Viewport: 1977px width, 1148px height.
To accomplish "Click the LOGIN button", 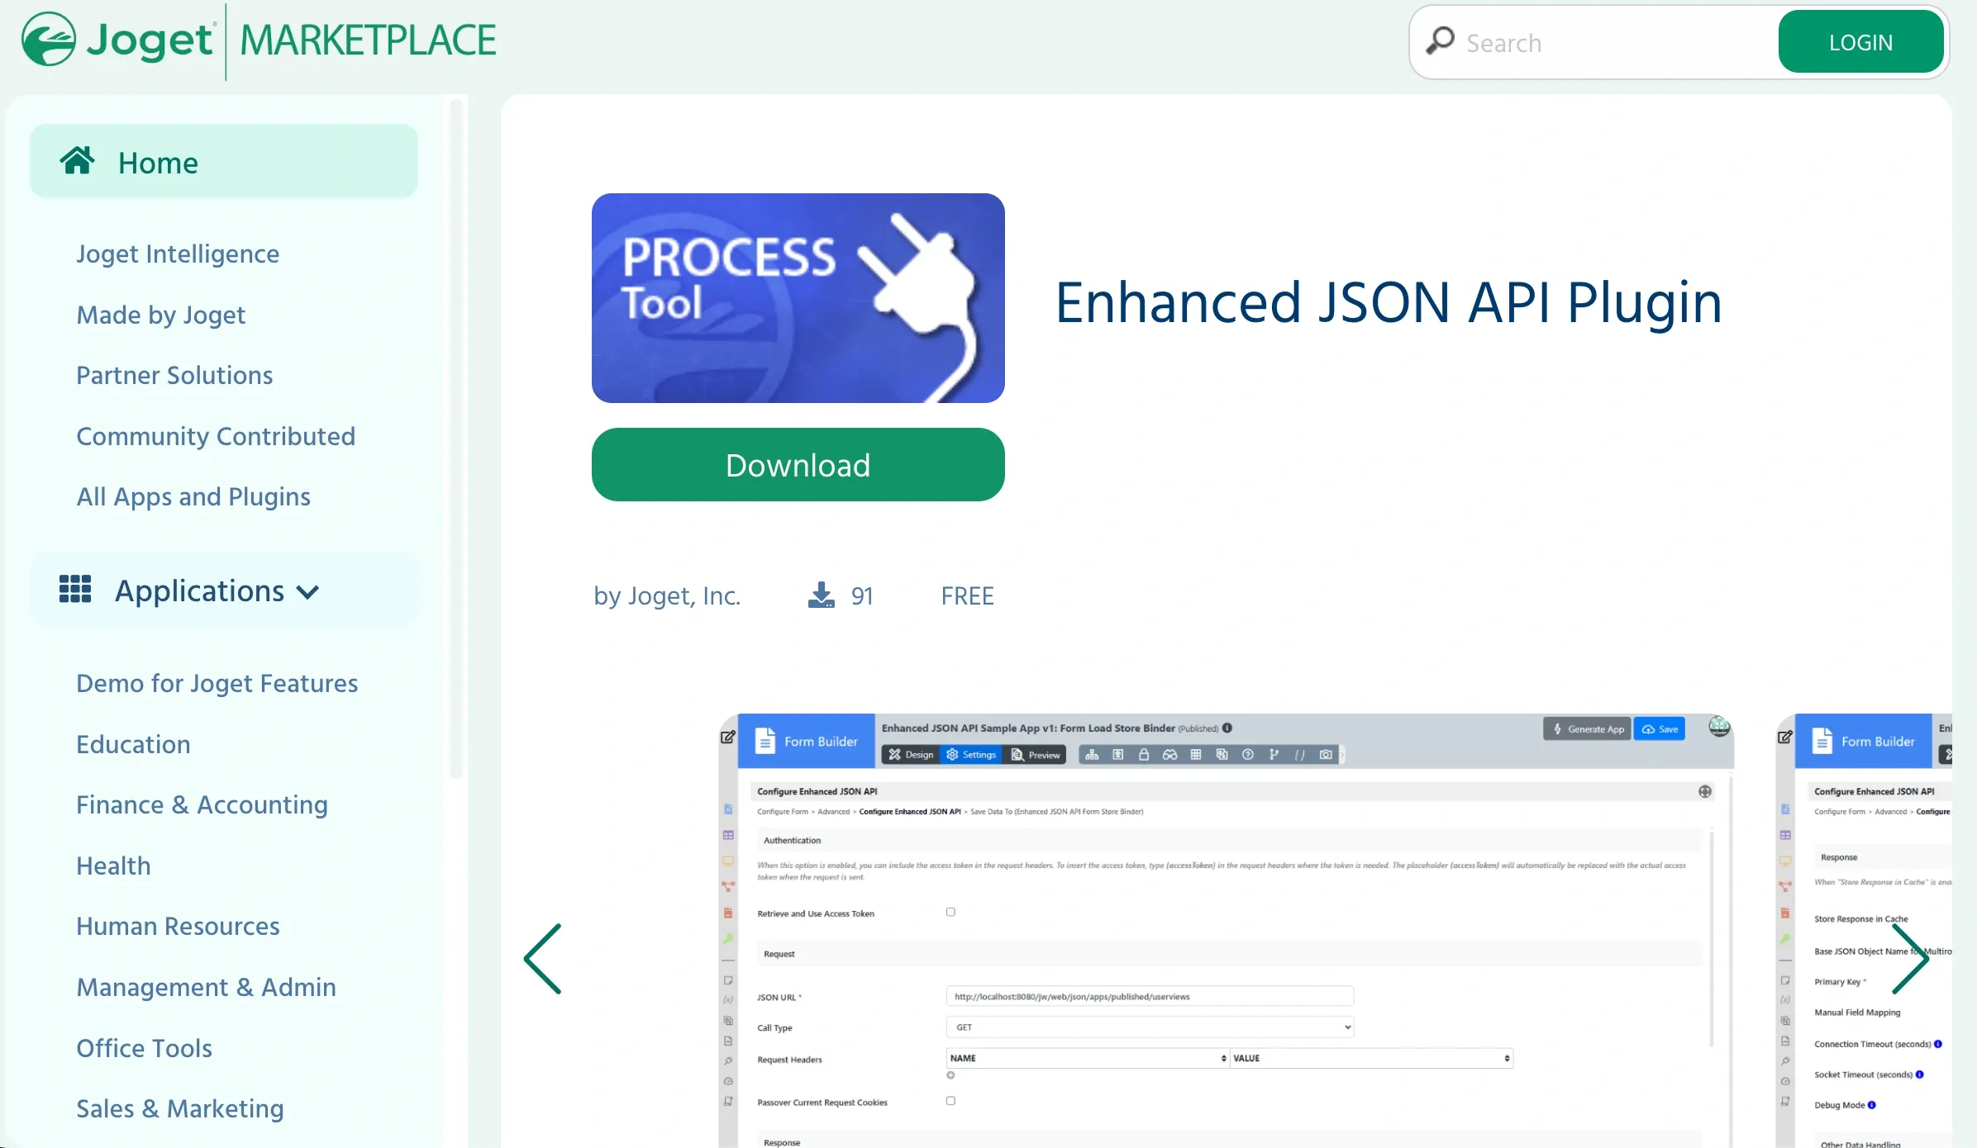I will (1860, 42).
